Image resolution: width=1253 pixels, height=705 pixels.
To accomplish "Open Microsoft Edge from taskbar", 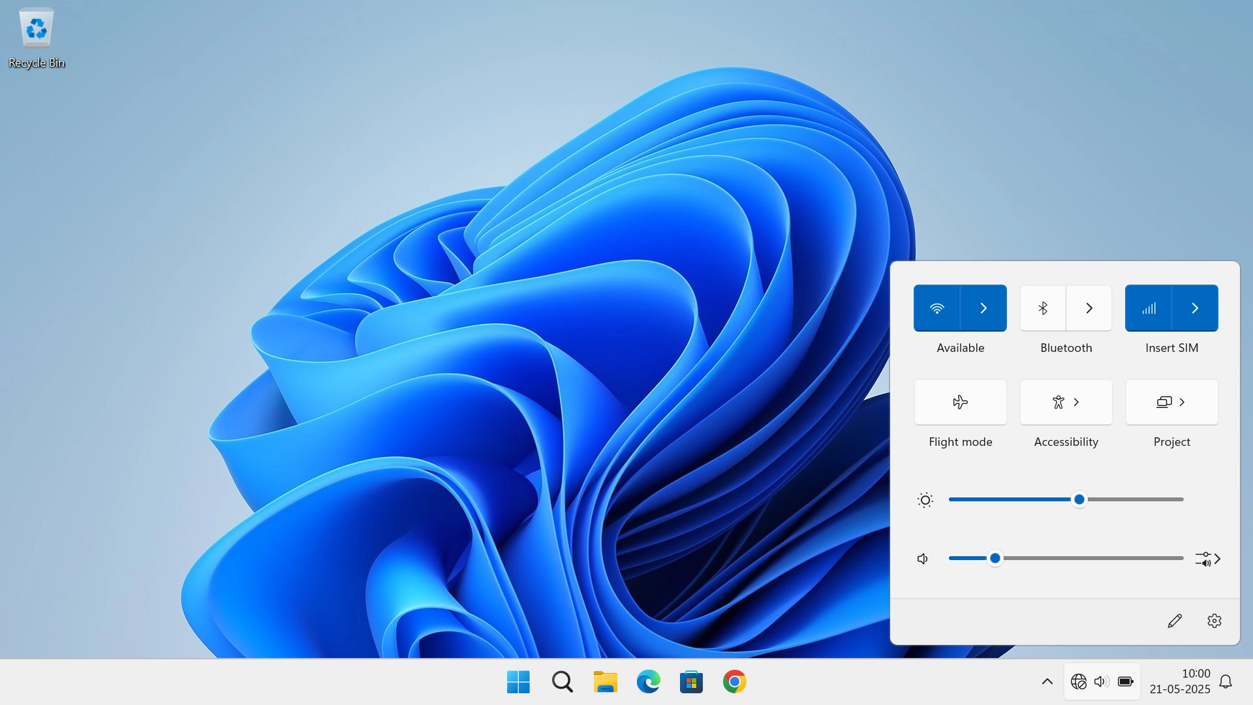I will [648, 682].
